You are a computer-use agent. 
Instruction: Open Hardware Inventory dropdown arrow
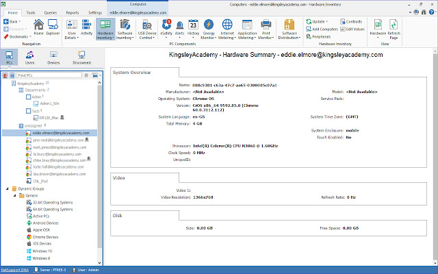coord(114,38)
